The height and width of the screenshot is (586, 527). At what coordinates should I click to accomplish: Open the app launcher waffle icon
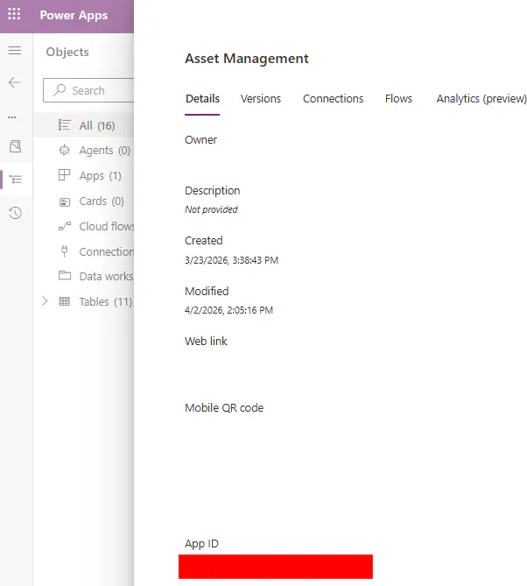click(x=14, y=14)
